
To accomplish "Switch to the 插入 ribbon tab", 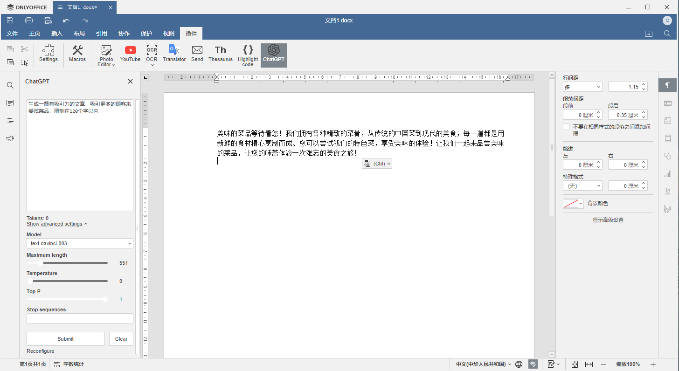I will [56, 34].
